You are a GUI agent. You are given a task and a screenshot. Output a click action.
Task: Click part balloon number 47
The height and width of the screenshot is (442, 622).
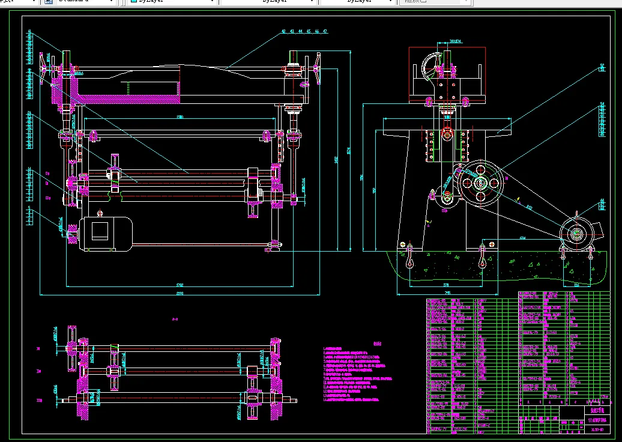325,31
